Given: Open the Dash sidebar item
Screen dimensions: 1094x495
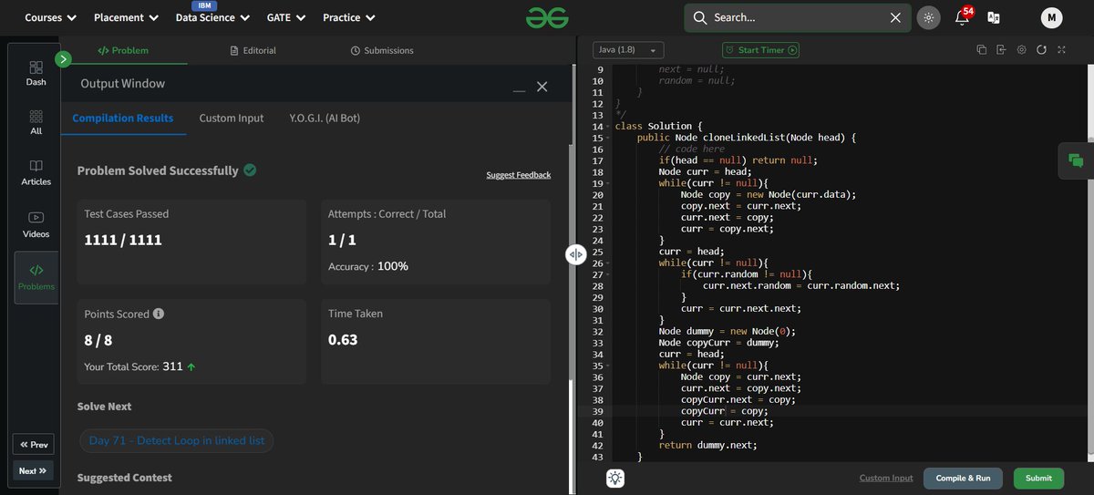Looking at the screenshot, I should pos(36,73).
